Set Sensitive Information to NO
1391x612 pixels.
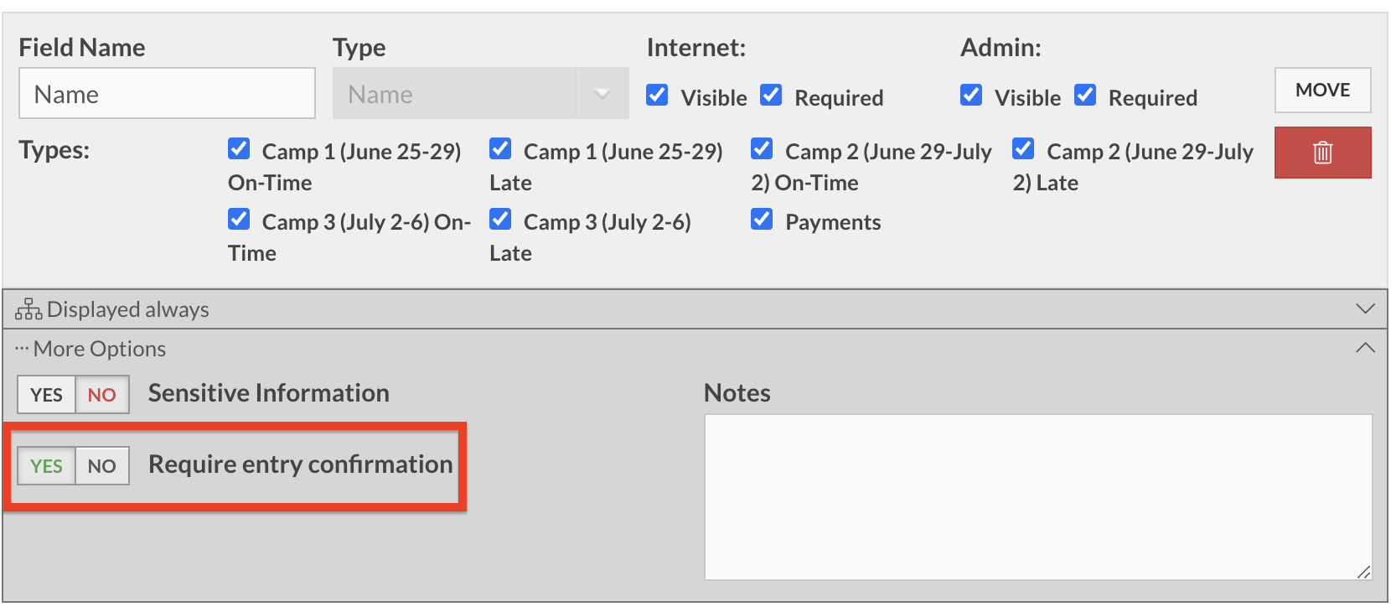click(x=102, y=395)
